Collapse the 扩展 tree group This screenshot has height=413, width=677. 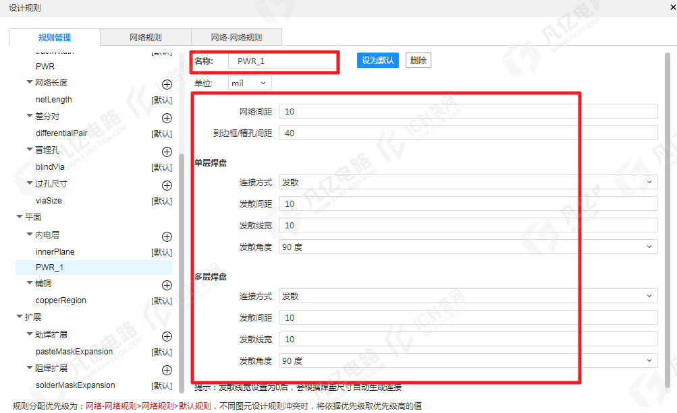pos(20,317)
